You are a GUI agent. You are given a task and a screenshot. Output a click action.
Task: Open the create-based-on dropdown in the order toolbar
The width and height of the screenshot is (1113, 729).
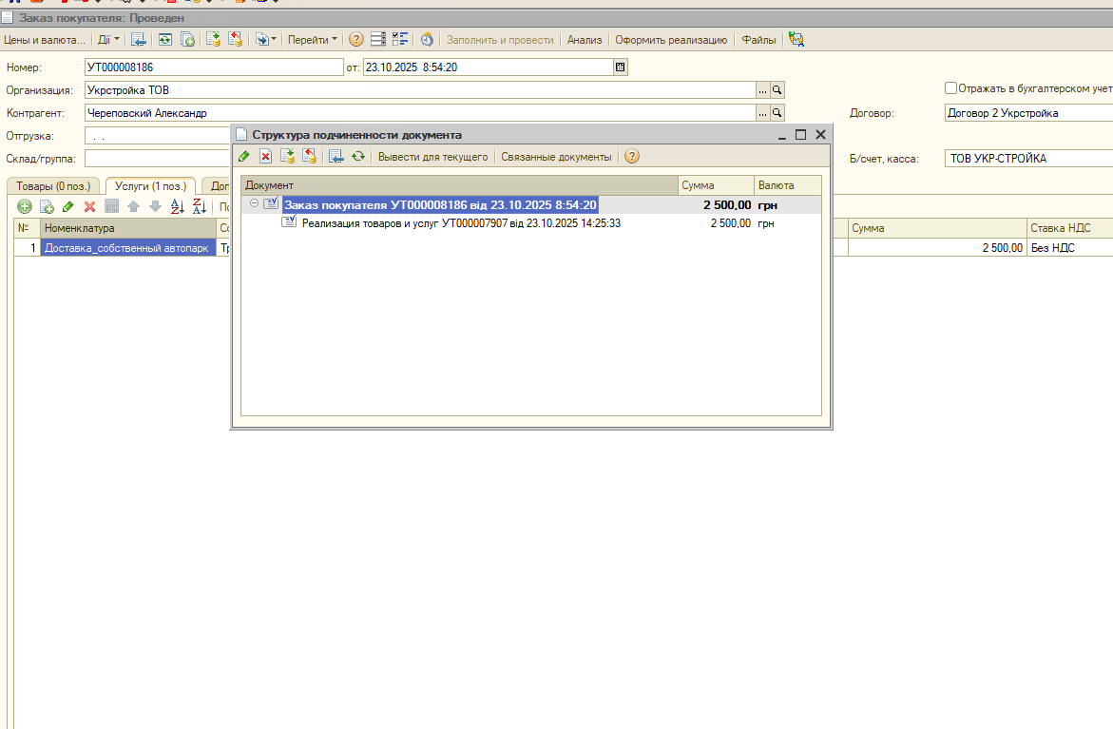pos(265,40)
